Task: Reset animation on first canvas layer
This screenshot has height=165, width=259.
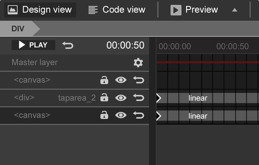Action: 139,80
